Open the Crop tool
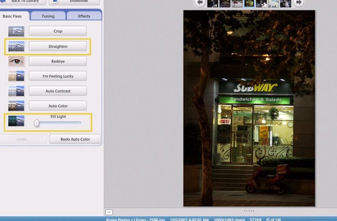Image resolution: width=337 pixels, height=221 pixels. [58, 31]
